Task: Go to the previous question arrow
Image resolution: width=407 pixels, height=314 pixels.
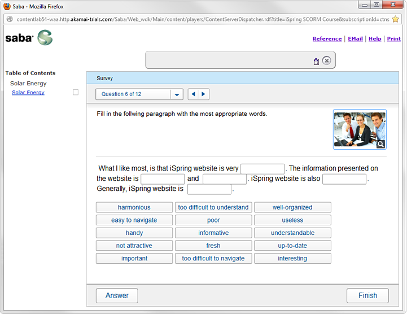Action: (x=193, y=94)
